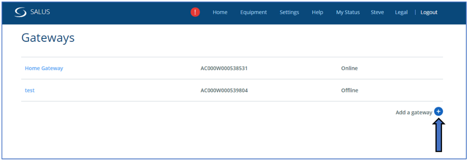The image size is (469, 162).
Task: Go to the Home menu
Action: pyautogui.click(x=220, y=12)
